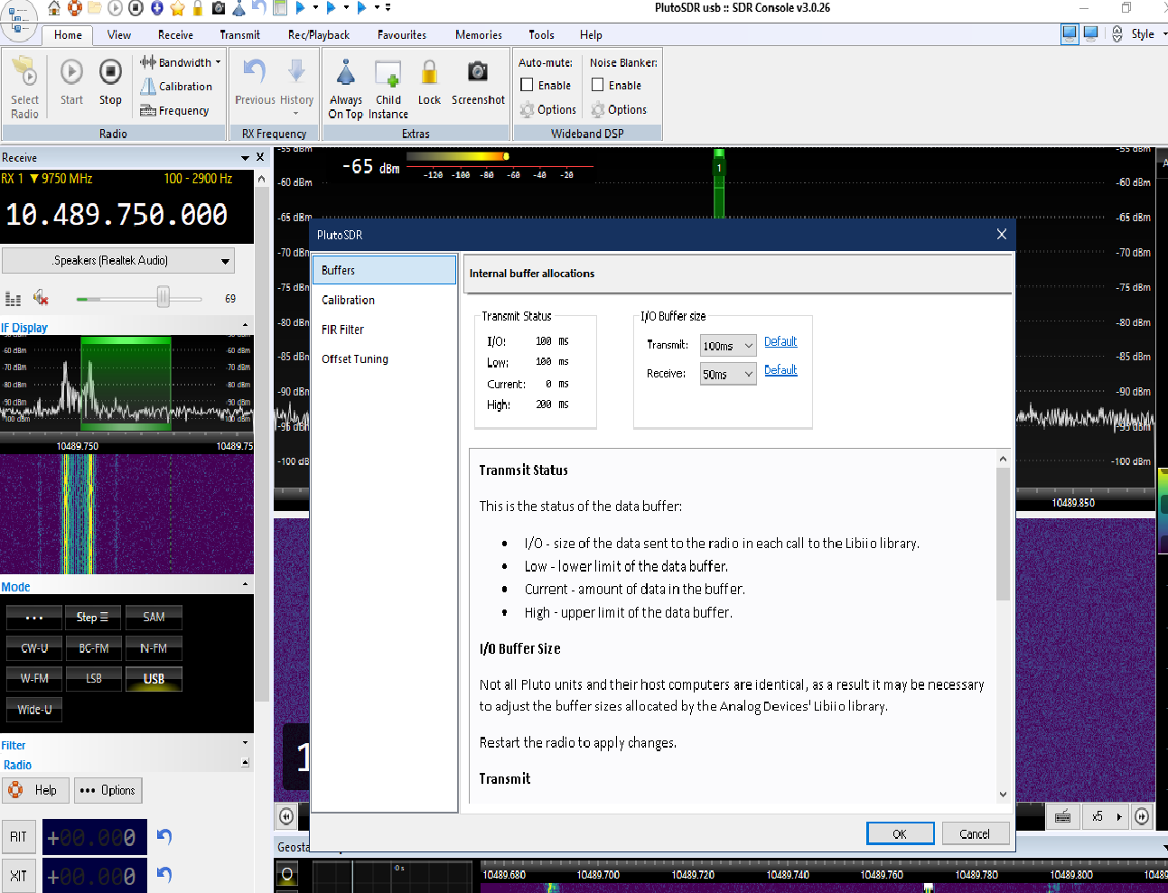The image size is (1168, 893).
Task: Click the volume slider handle
Action: (164, 297)
